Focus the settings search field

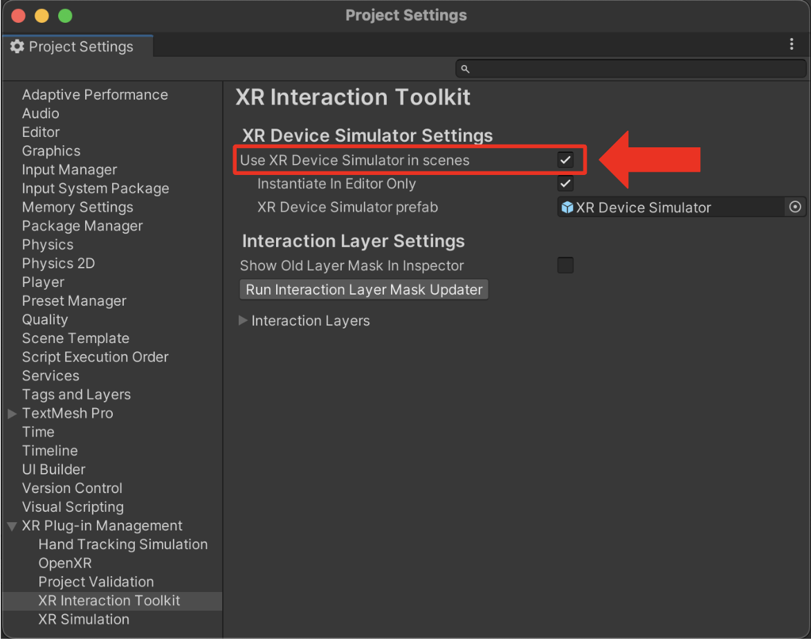pos(630,68)
